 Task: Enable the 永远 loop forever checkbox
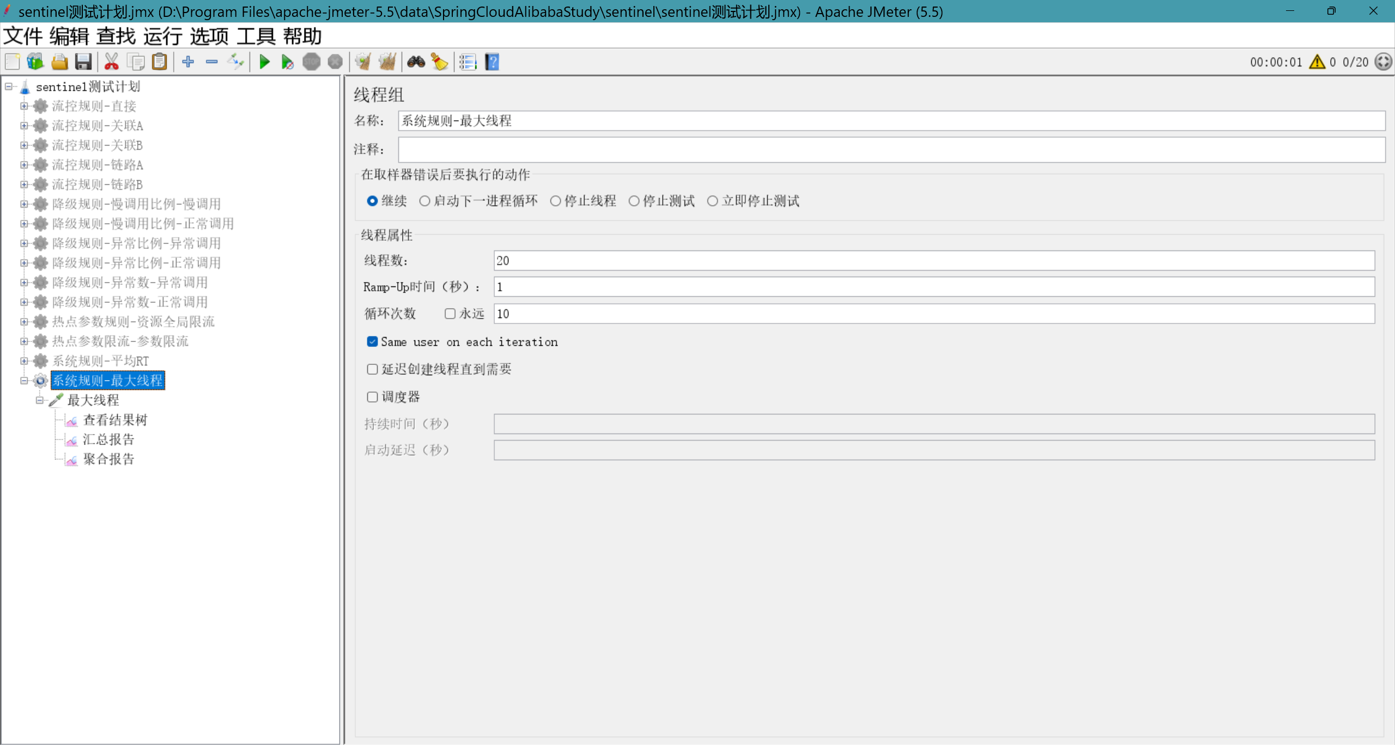pyautogui.click(x=450, y=314)
